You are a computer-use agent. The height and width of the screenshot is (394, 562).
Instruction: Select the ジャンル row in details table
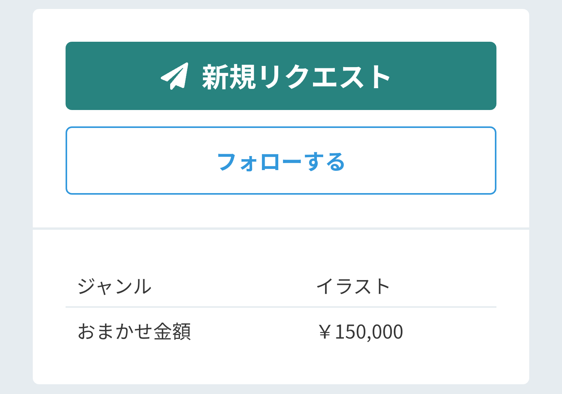(281, 287)
